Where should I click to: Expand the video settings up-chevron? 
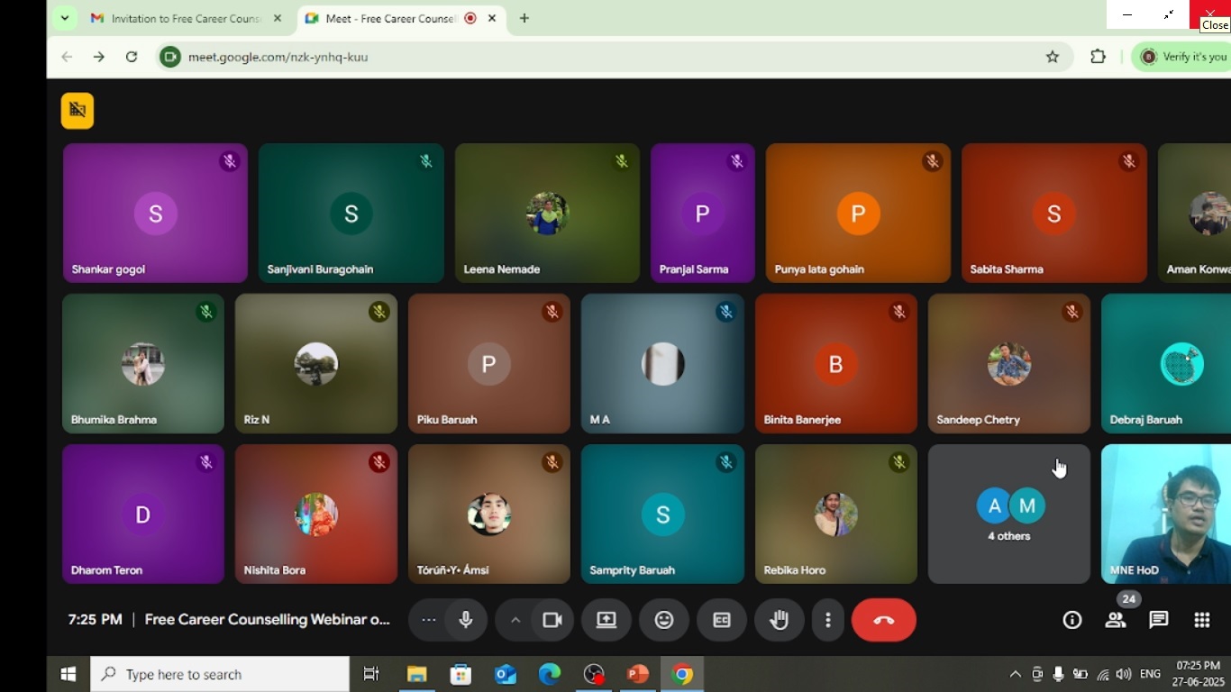pos(515,620)
